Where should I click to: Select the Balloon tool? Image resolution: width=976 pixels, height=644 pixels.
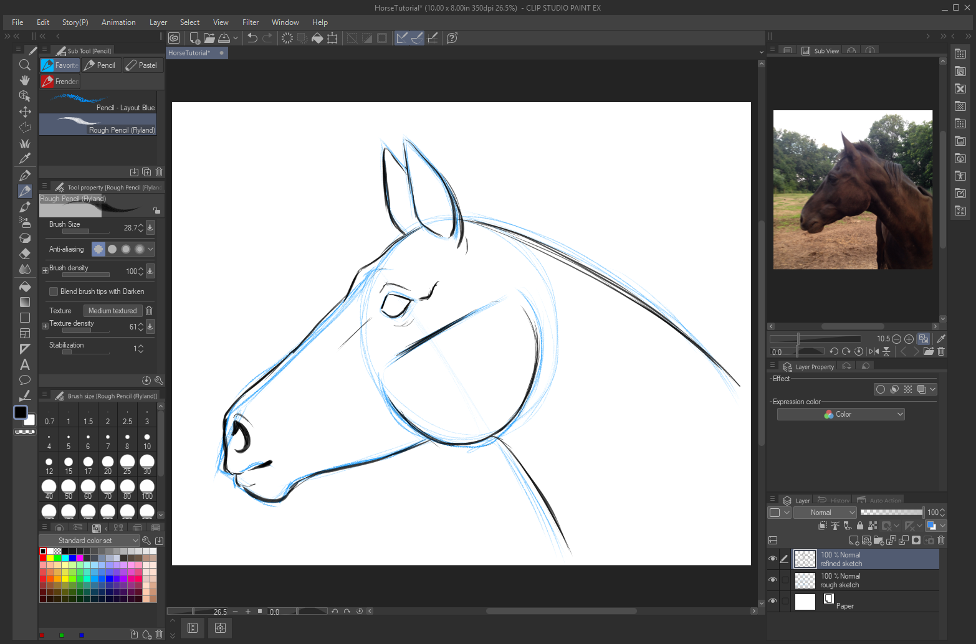point(25,380)
